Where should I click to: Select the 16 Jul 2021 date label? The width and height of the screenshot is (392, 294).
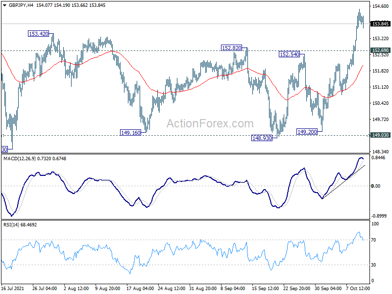[13, 289]
